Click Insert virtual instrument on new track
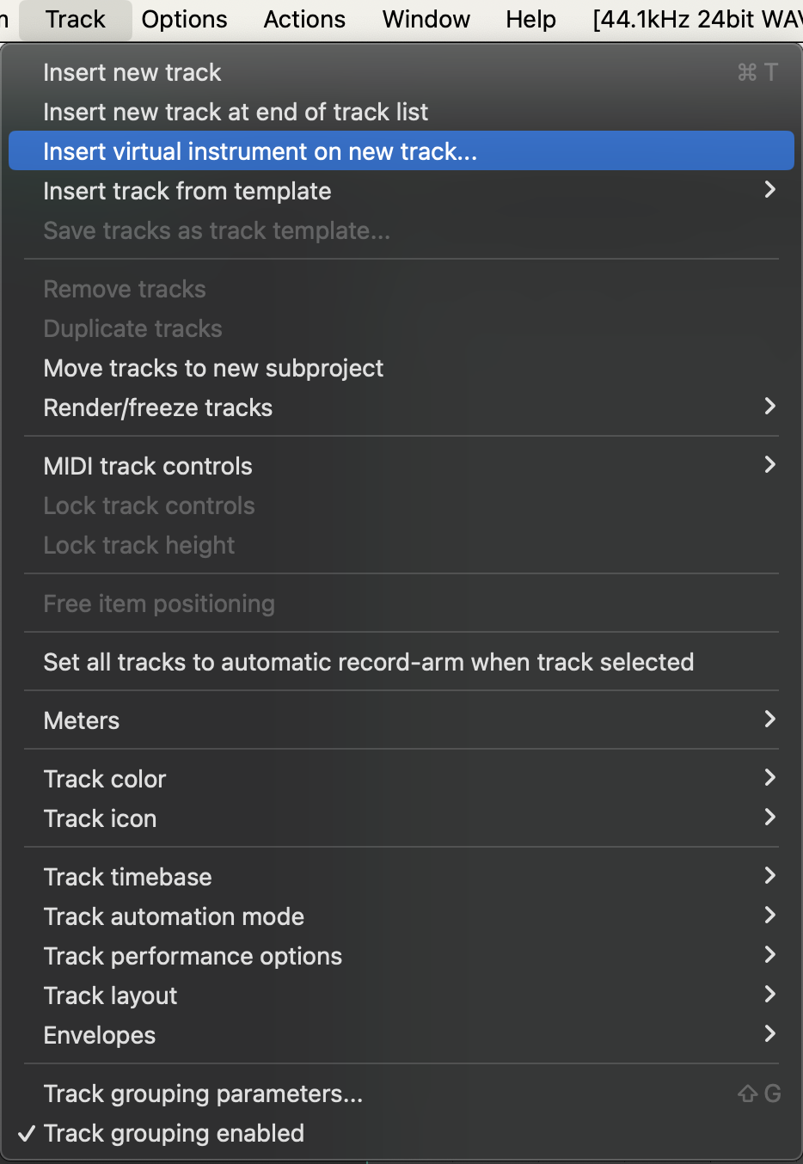This screenshot has height=1164, width=803. (x=260, y=151)
